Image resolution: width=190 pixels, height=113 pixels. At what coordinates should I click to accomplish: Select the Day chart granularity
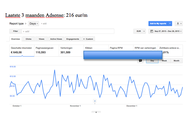click(152, 61)
